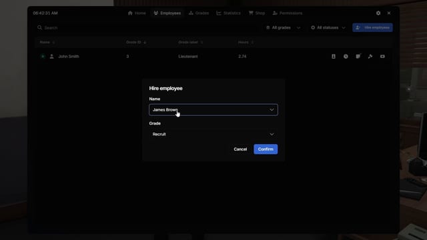
Task: Open John Smith's notes icon
Action: click(x=358, y=56)
